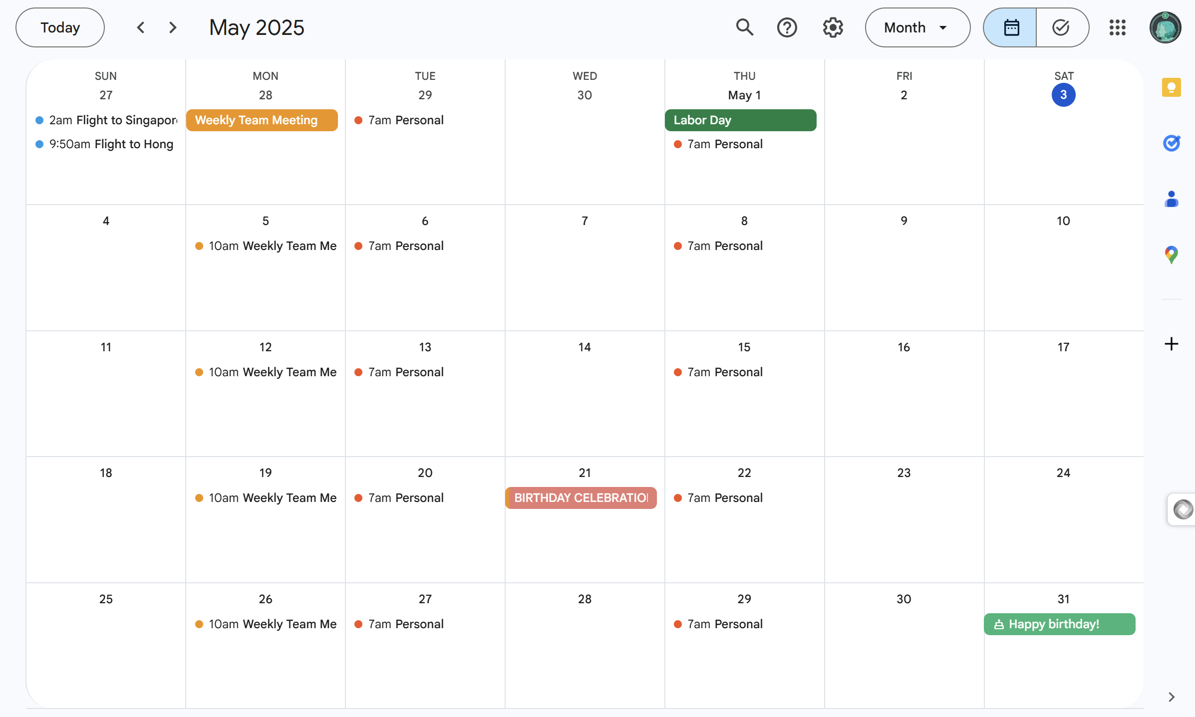Open Google apps grid launcher
This screenshot has height=717, width=1195.
(1117, 27)
